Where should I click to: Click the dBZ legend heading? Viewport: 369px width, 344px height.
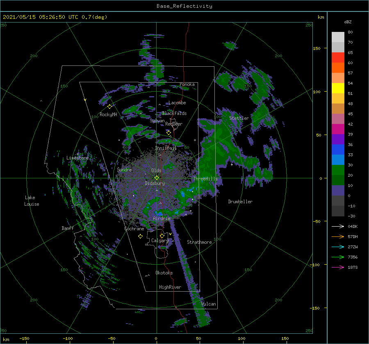[348, 22]
